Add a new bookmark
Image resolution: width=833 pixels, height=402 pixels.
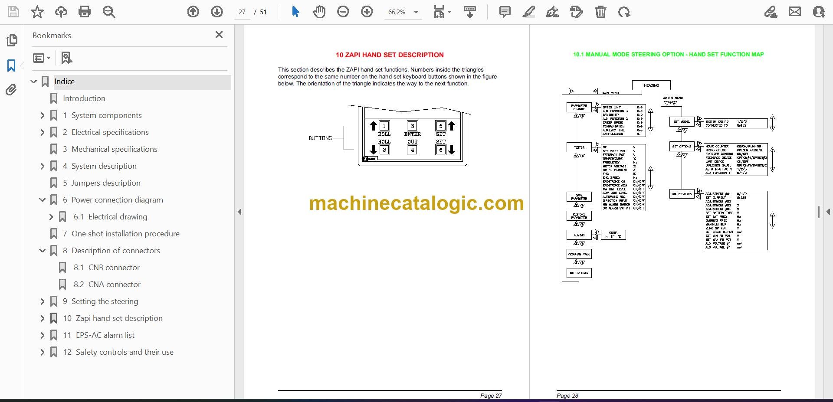[66, 58]
